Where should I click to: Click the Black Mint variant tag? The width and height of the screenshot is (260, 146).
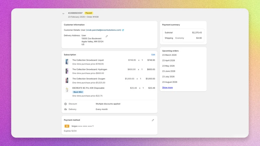[x=78, y=92]
